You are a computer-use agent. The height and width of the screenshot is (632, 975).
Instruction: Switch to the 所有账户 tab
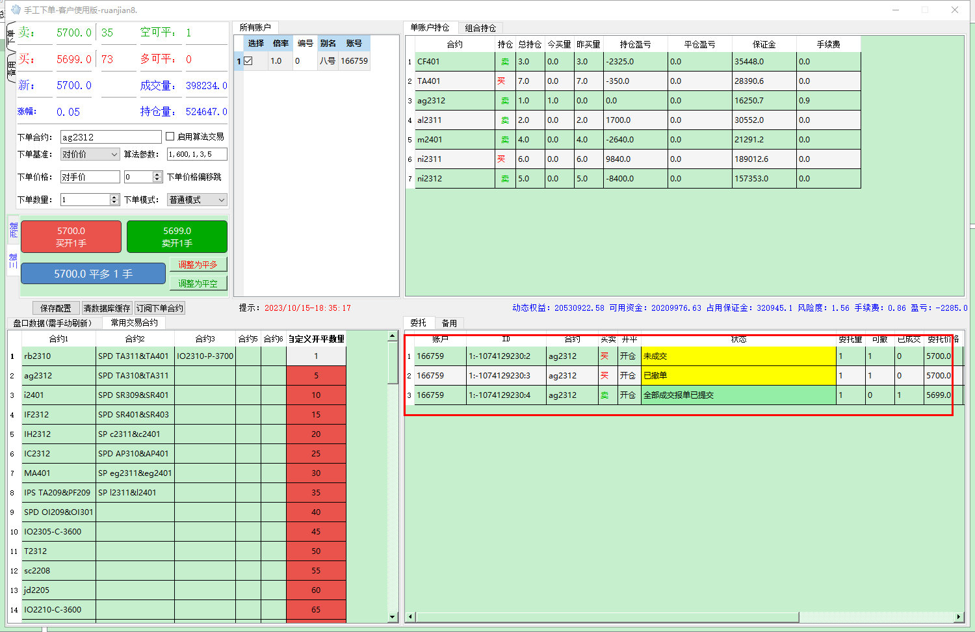[255, 27]
